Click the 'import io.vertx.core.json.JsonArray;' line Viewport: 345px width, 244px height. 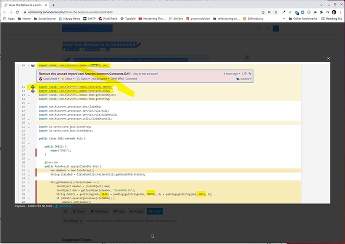tap(65, 126)
